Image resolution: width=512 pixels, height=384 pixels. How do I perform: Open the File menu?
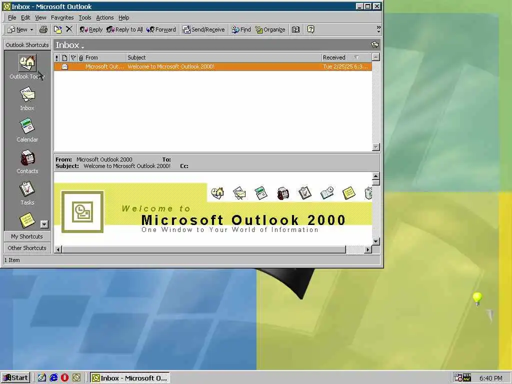pyautogui.click(x=12, y=17)
